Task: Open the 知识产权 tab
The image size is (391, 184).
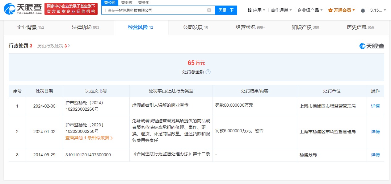Action: 305,27
